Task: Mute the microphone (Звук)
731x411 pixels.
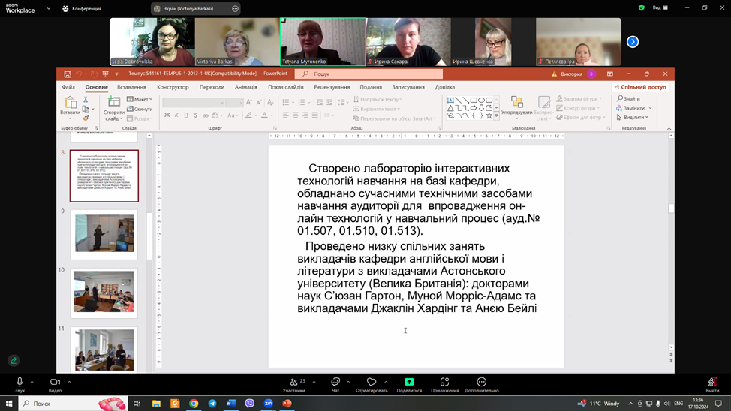Action: (20, 382)
